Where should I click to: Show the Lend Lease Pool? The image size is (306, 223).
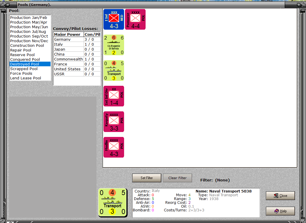tap(30, 78)
